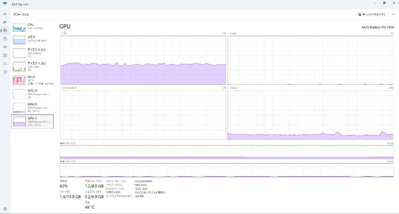Select the CPU performance entry
399x214 pixels.
(x=31, y=27)
